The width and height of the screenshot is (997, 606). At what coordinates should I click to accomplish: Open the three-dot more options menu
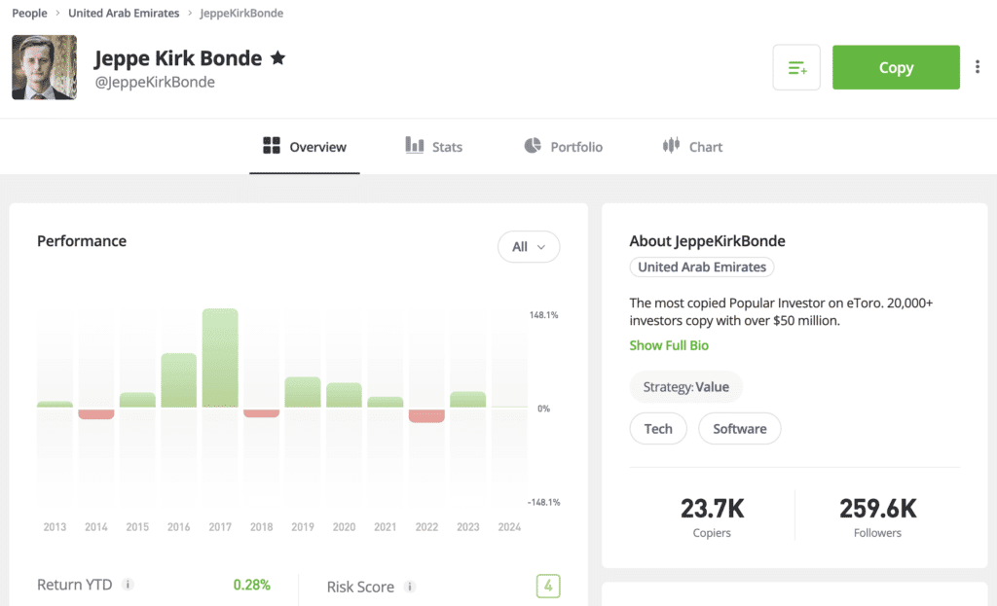(978, 67)
